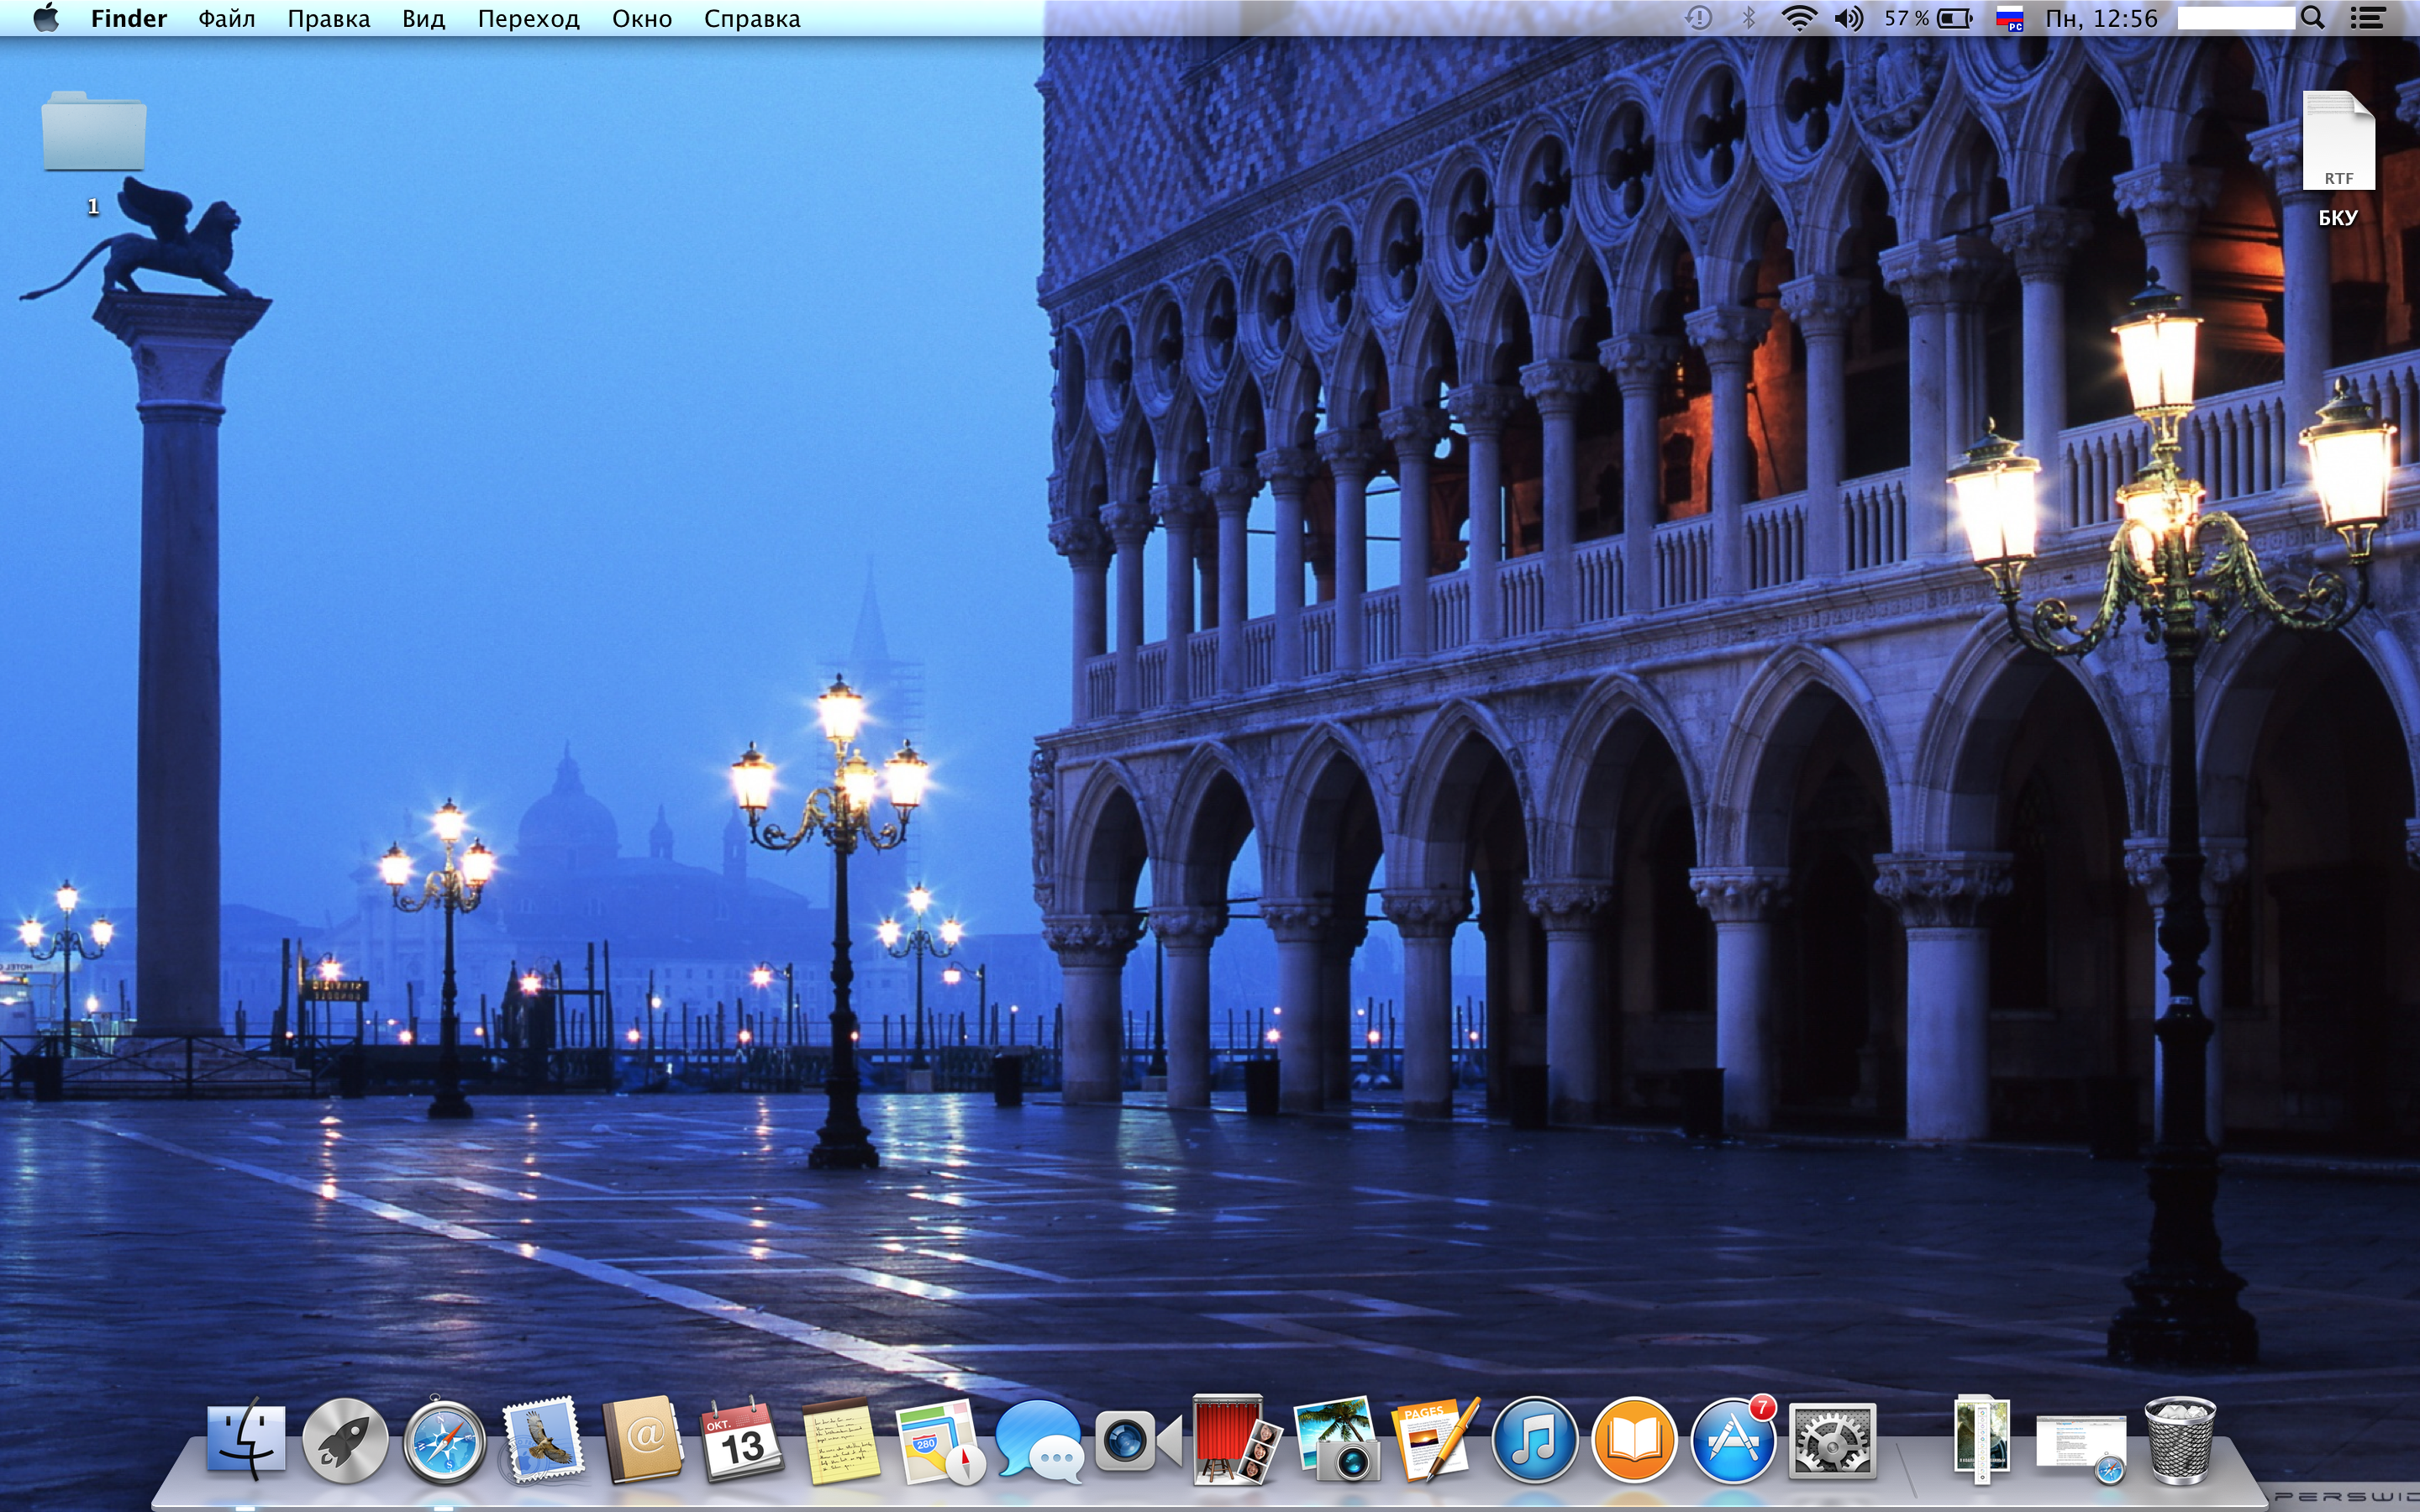Open App Store with 7 badge

pyautogui.click(x=1732, y=1441)
